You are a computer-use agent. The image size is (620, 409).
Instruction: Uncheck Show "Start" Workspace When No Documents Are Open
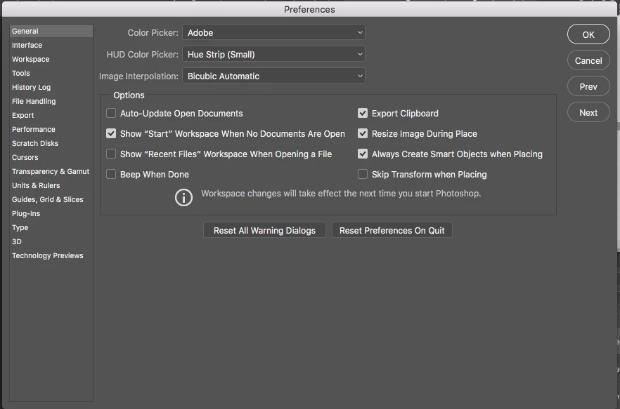click(111, 134)
